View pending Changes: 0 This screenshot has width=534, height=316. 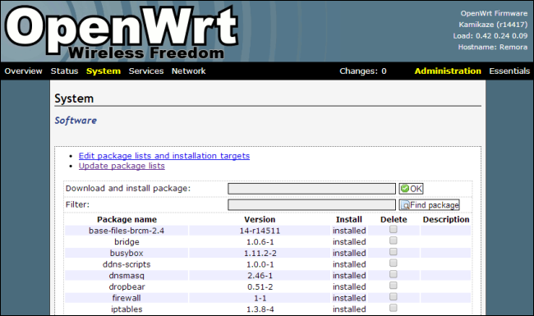click(x=363, y=71)
